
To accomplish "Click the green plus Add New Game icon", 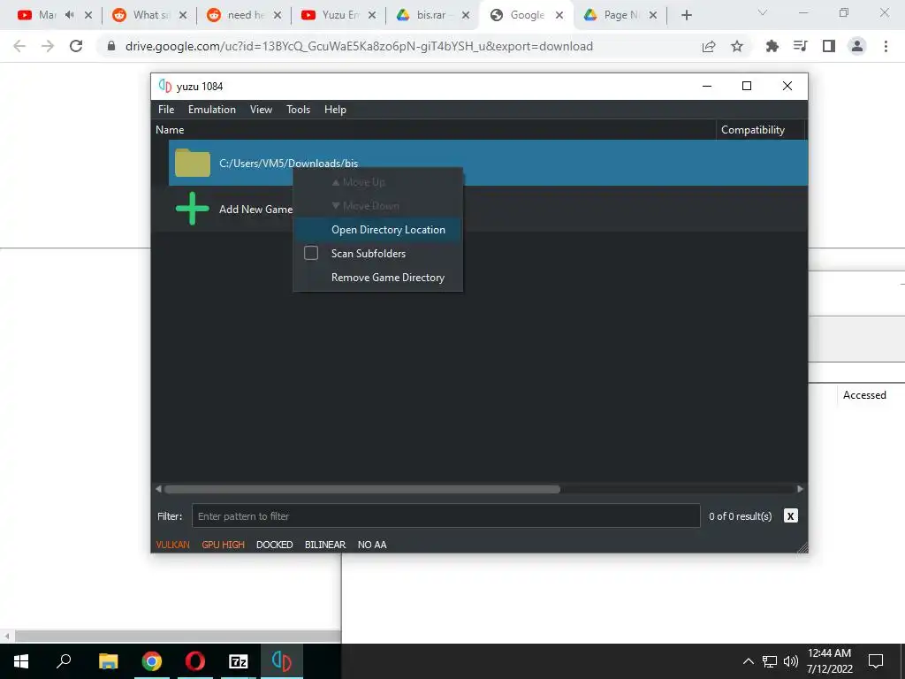I will click(192, 209).
